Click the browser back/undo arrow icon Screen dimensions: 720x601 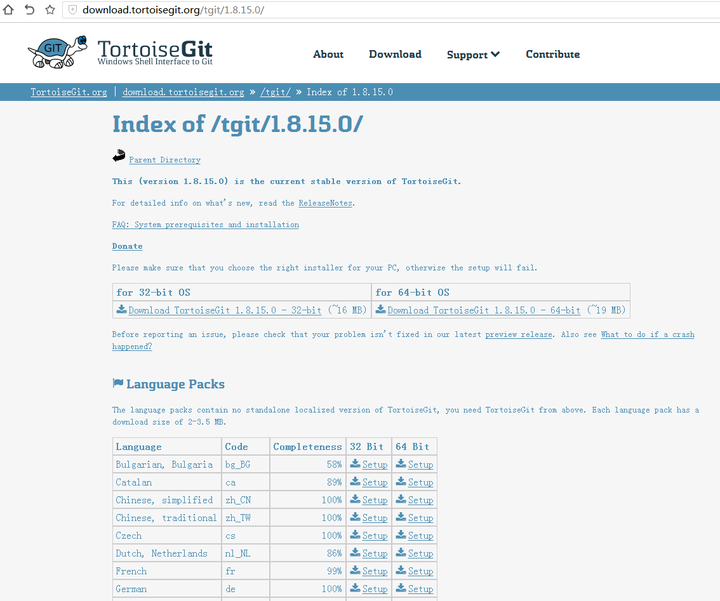point(29,10)
